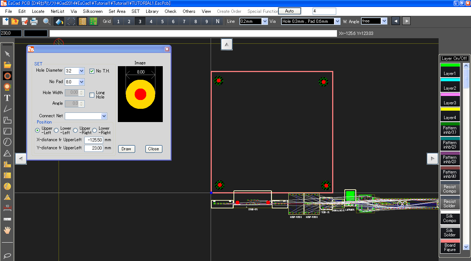Select the Lower-Right position radio button
471x261 pixels.
pos(95,130)
